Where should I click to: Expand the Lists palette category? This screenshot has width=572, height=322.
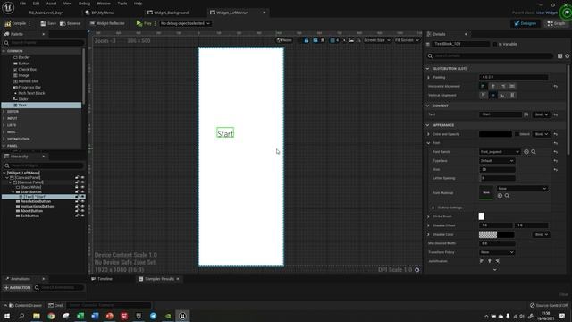tap(4, 125)
